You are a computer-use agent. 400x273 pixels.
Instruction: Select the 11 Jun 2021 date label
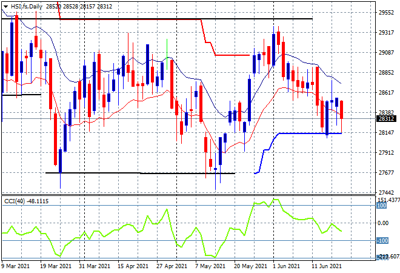[x=326, y=266]
